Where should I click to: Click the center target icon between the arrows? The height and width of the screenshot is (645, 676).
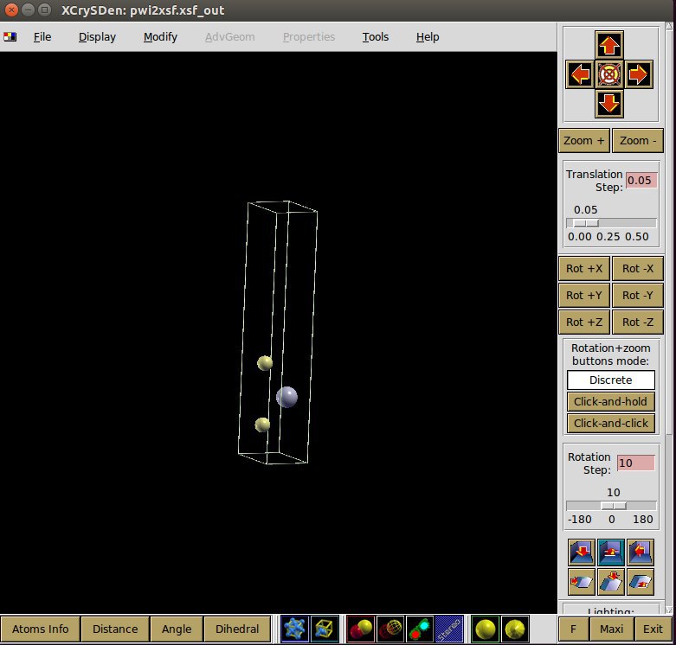coord(608,74)
